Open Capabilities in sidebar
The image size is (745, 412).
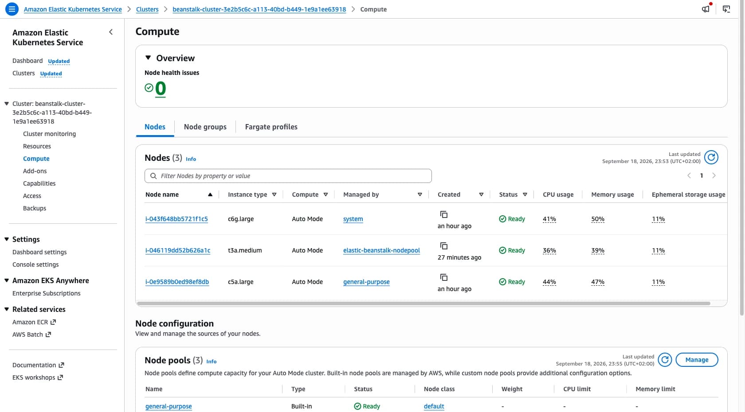[39, 183]
